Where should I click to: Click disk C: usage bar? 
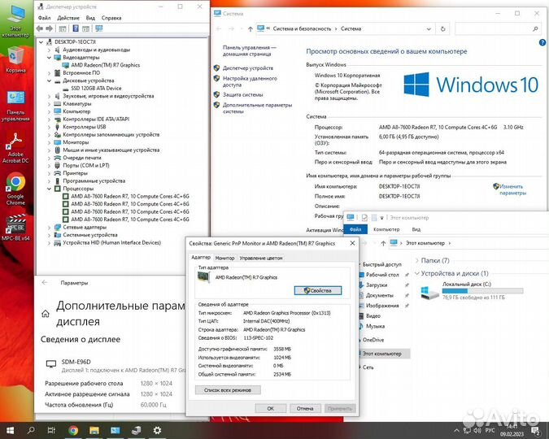point(483,291)
